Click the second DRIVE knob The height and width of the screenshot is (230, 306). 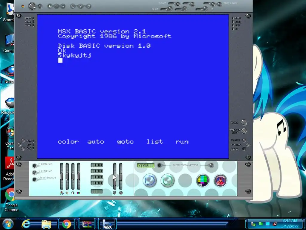(x=193, y=4)
